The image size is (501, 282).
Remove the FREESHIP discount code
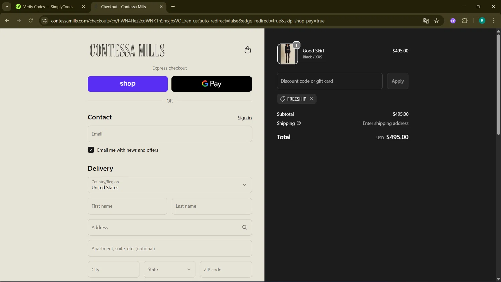[x=311, y=99]
